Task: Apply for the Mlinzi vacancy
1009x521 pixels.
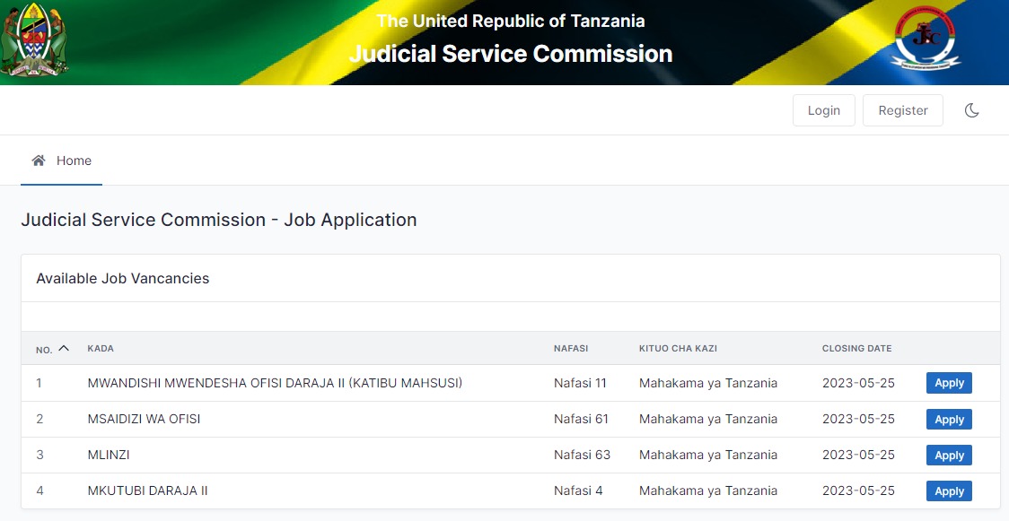Action: tap(948, 455)
